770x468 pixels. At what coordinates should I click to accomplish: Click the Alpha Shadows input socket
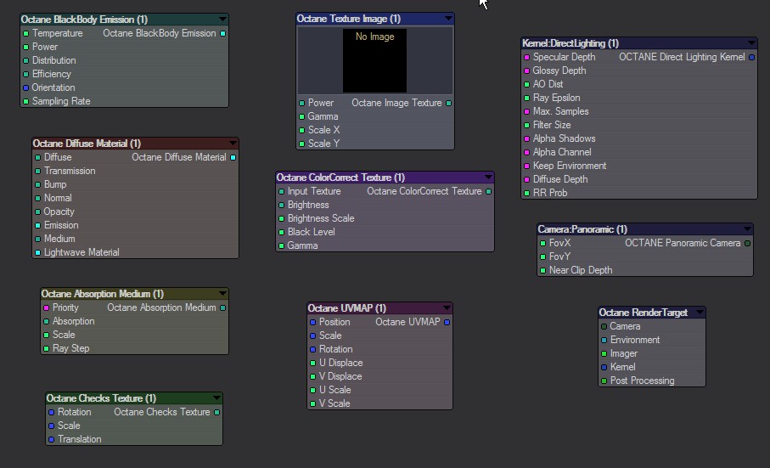click(x=527, y=139)
